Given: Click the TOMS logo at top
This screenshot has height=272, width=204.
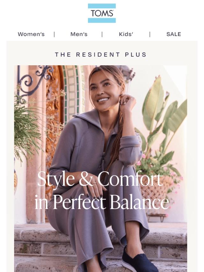Looking at the screenshot, I should tap(102, 13).
